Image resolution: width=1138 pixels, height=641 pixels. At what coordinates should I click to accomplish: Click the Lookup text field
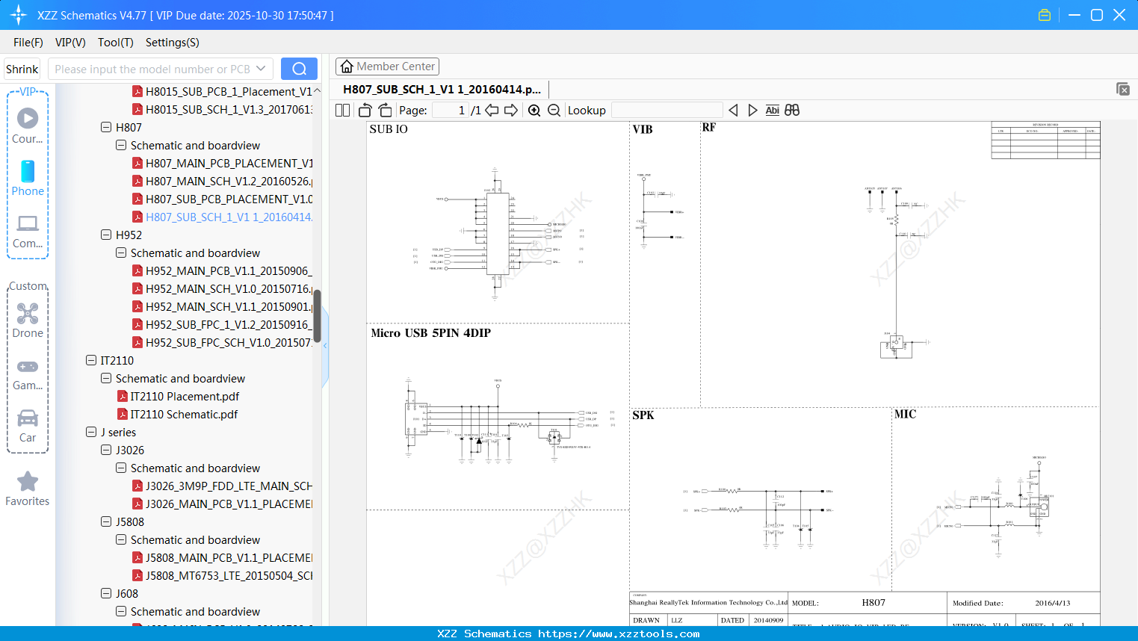tap(667, 110)
